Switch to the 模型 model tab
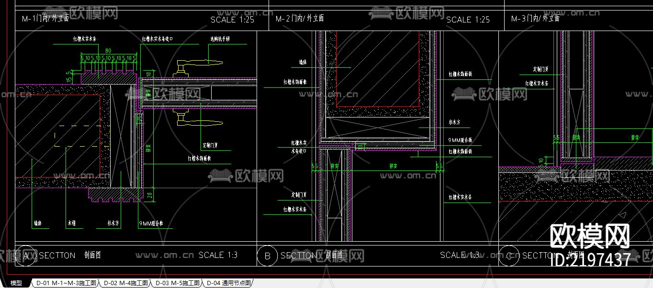653x288 pixels. (x=16, y=283)
